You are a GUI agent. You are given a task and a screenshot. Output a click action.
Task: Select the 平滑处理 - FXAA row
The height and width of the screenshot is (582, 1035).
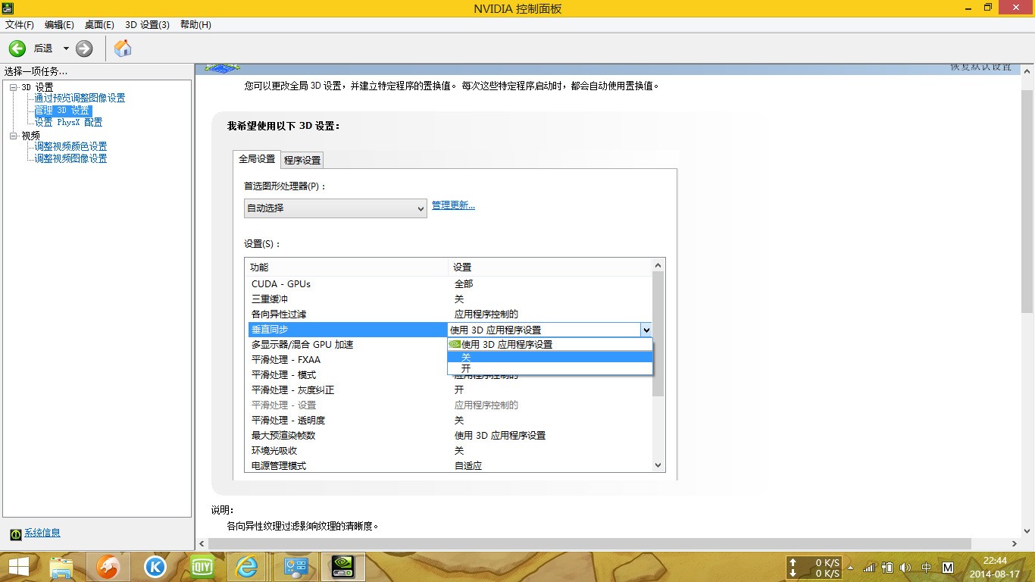[x=348, y=360]
